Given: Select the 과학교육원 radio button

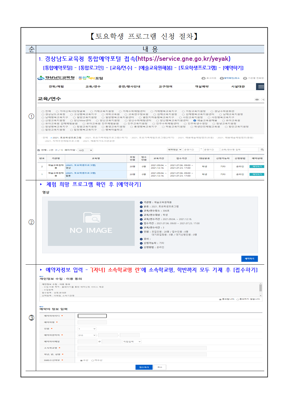Looking at the screenshot, I should (x=103, y=114).
